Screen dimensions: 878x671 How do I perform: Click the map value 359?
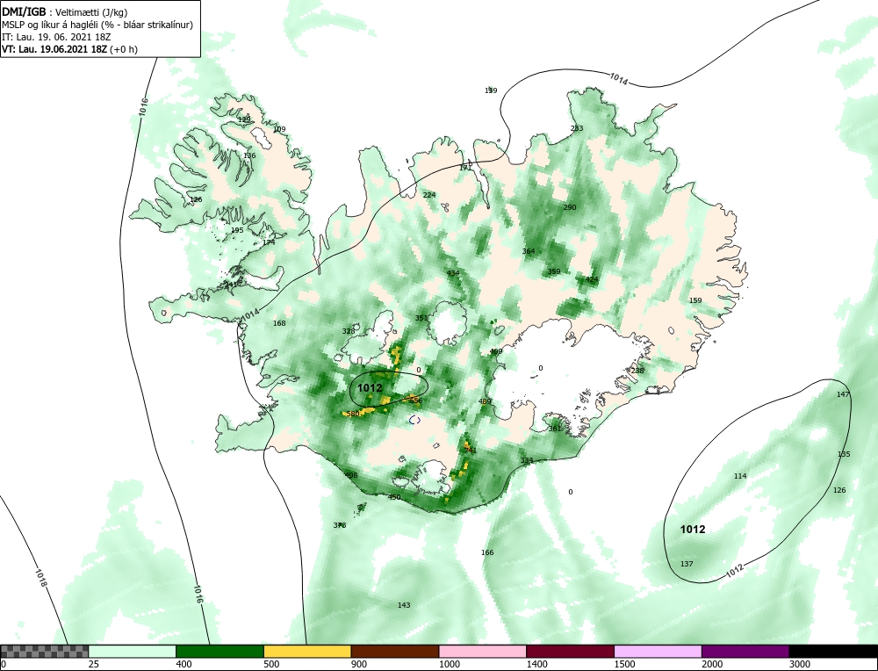[x=553, y=271]
